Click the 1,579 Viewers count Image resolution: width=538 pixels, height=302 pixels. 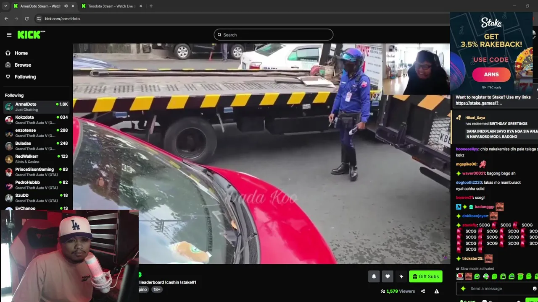398,291
